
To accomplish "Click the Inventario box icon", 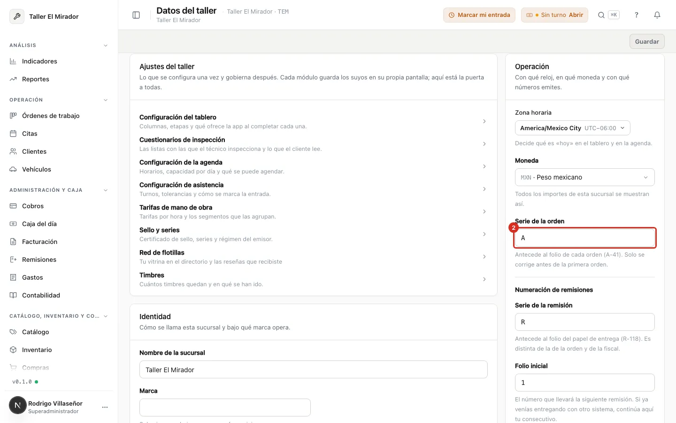I will click(x=13, y=350).
